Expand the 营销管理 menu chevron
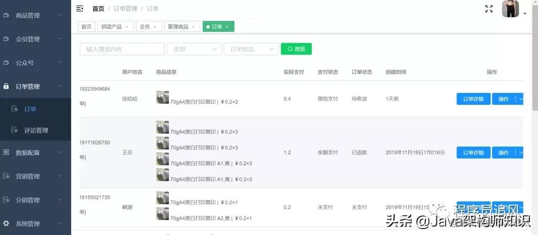This screenshot has height=235, width=538. (60, 176)
